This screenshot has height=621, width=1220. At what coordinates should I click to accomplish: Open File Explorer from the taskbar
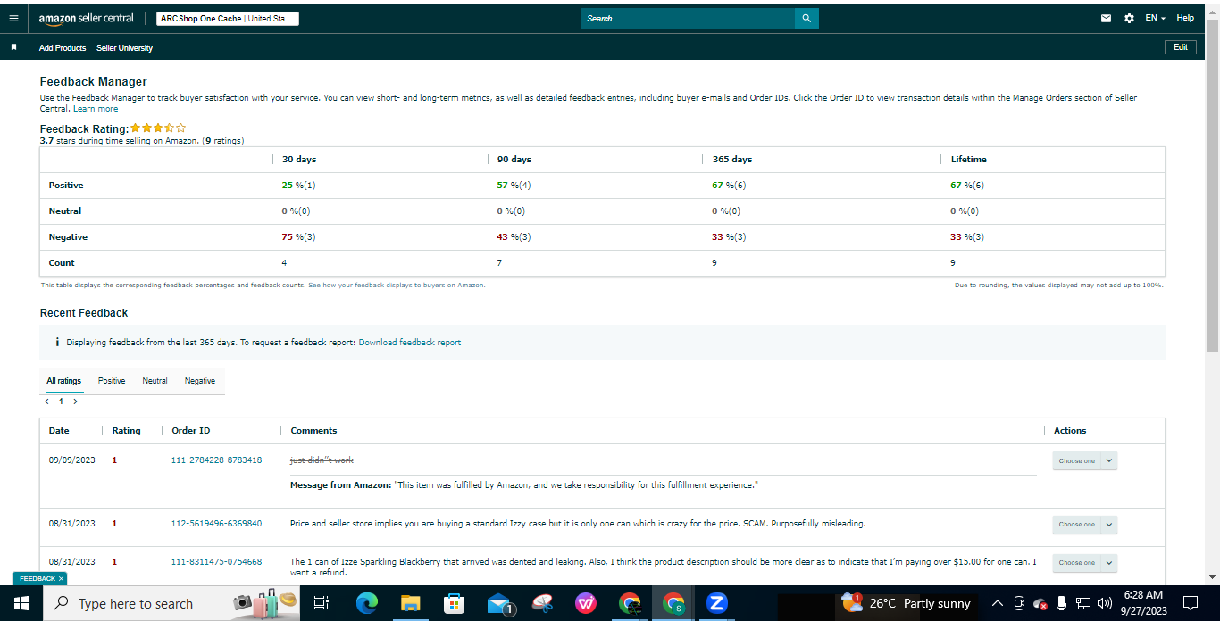click(x=410, y=603)
